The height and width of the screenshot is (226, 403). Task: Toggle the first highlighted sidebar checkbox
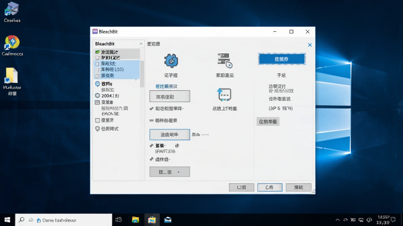97,64
